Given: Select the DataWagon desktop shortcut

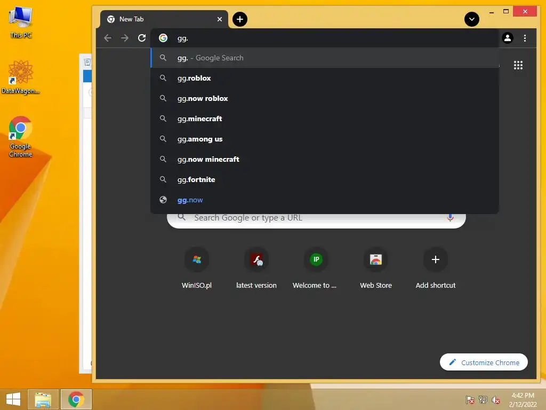Looking at the screenshot, I should tap(21, 77).
